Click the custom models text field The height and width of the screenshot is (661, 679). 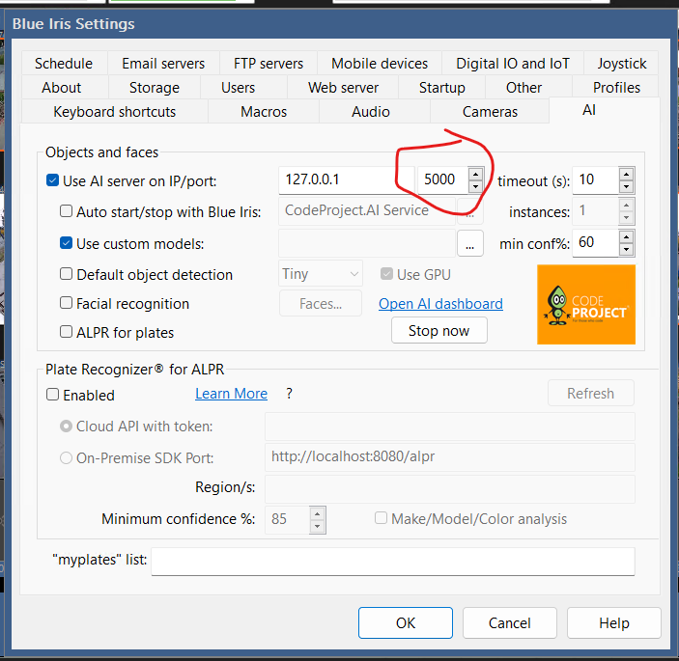367,243
